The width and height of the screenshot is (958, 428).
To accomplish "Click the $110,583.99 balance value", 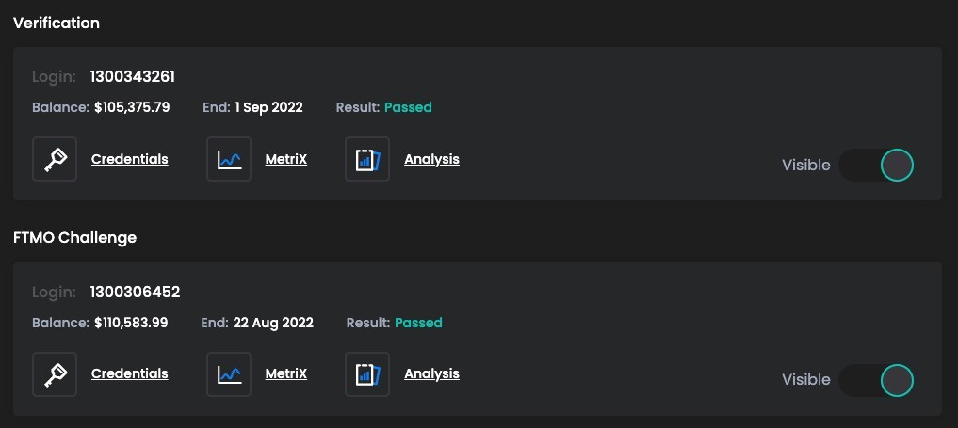I will pyautogui.click(x=131, y=323).
